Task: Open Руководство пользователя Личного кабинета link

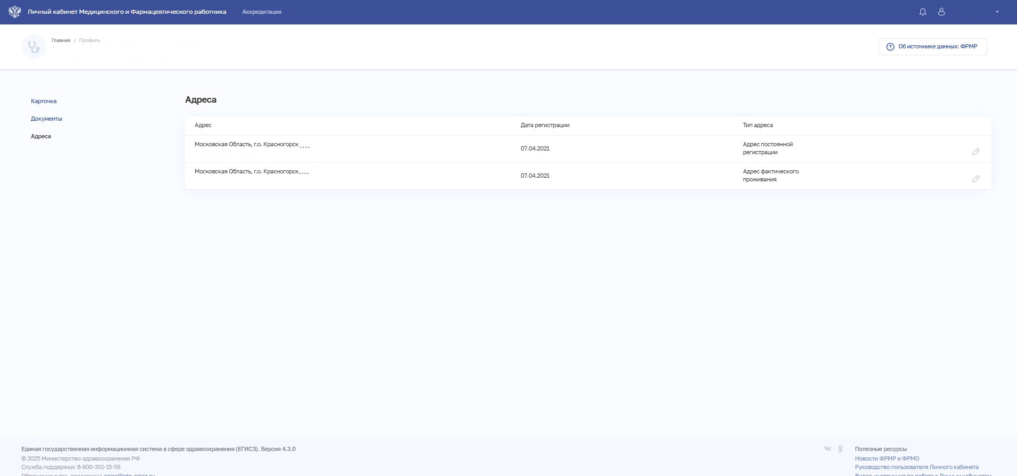Action: click(916, 467)
